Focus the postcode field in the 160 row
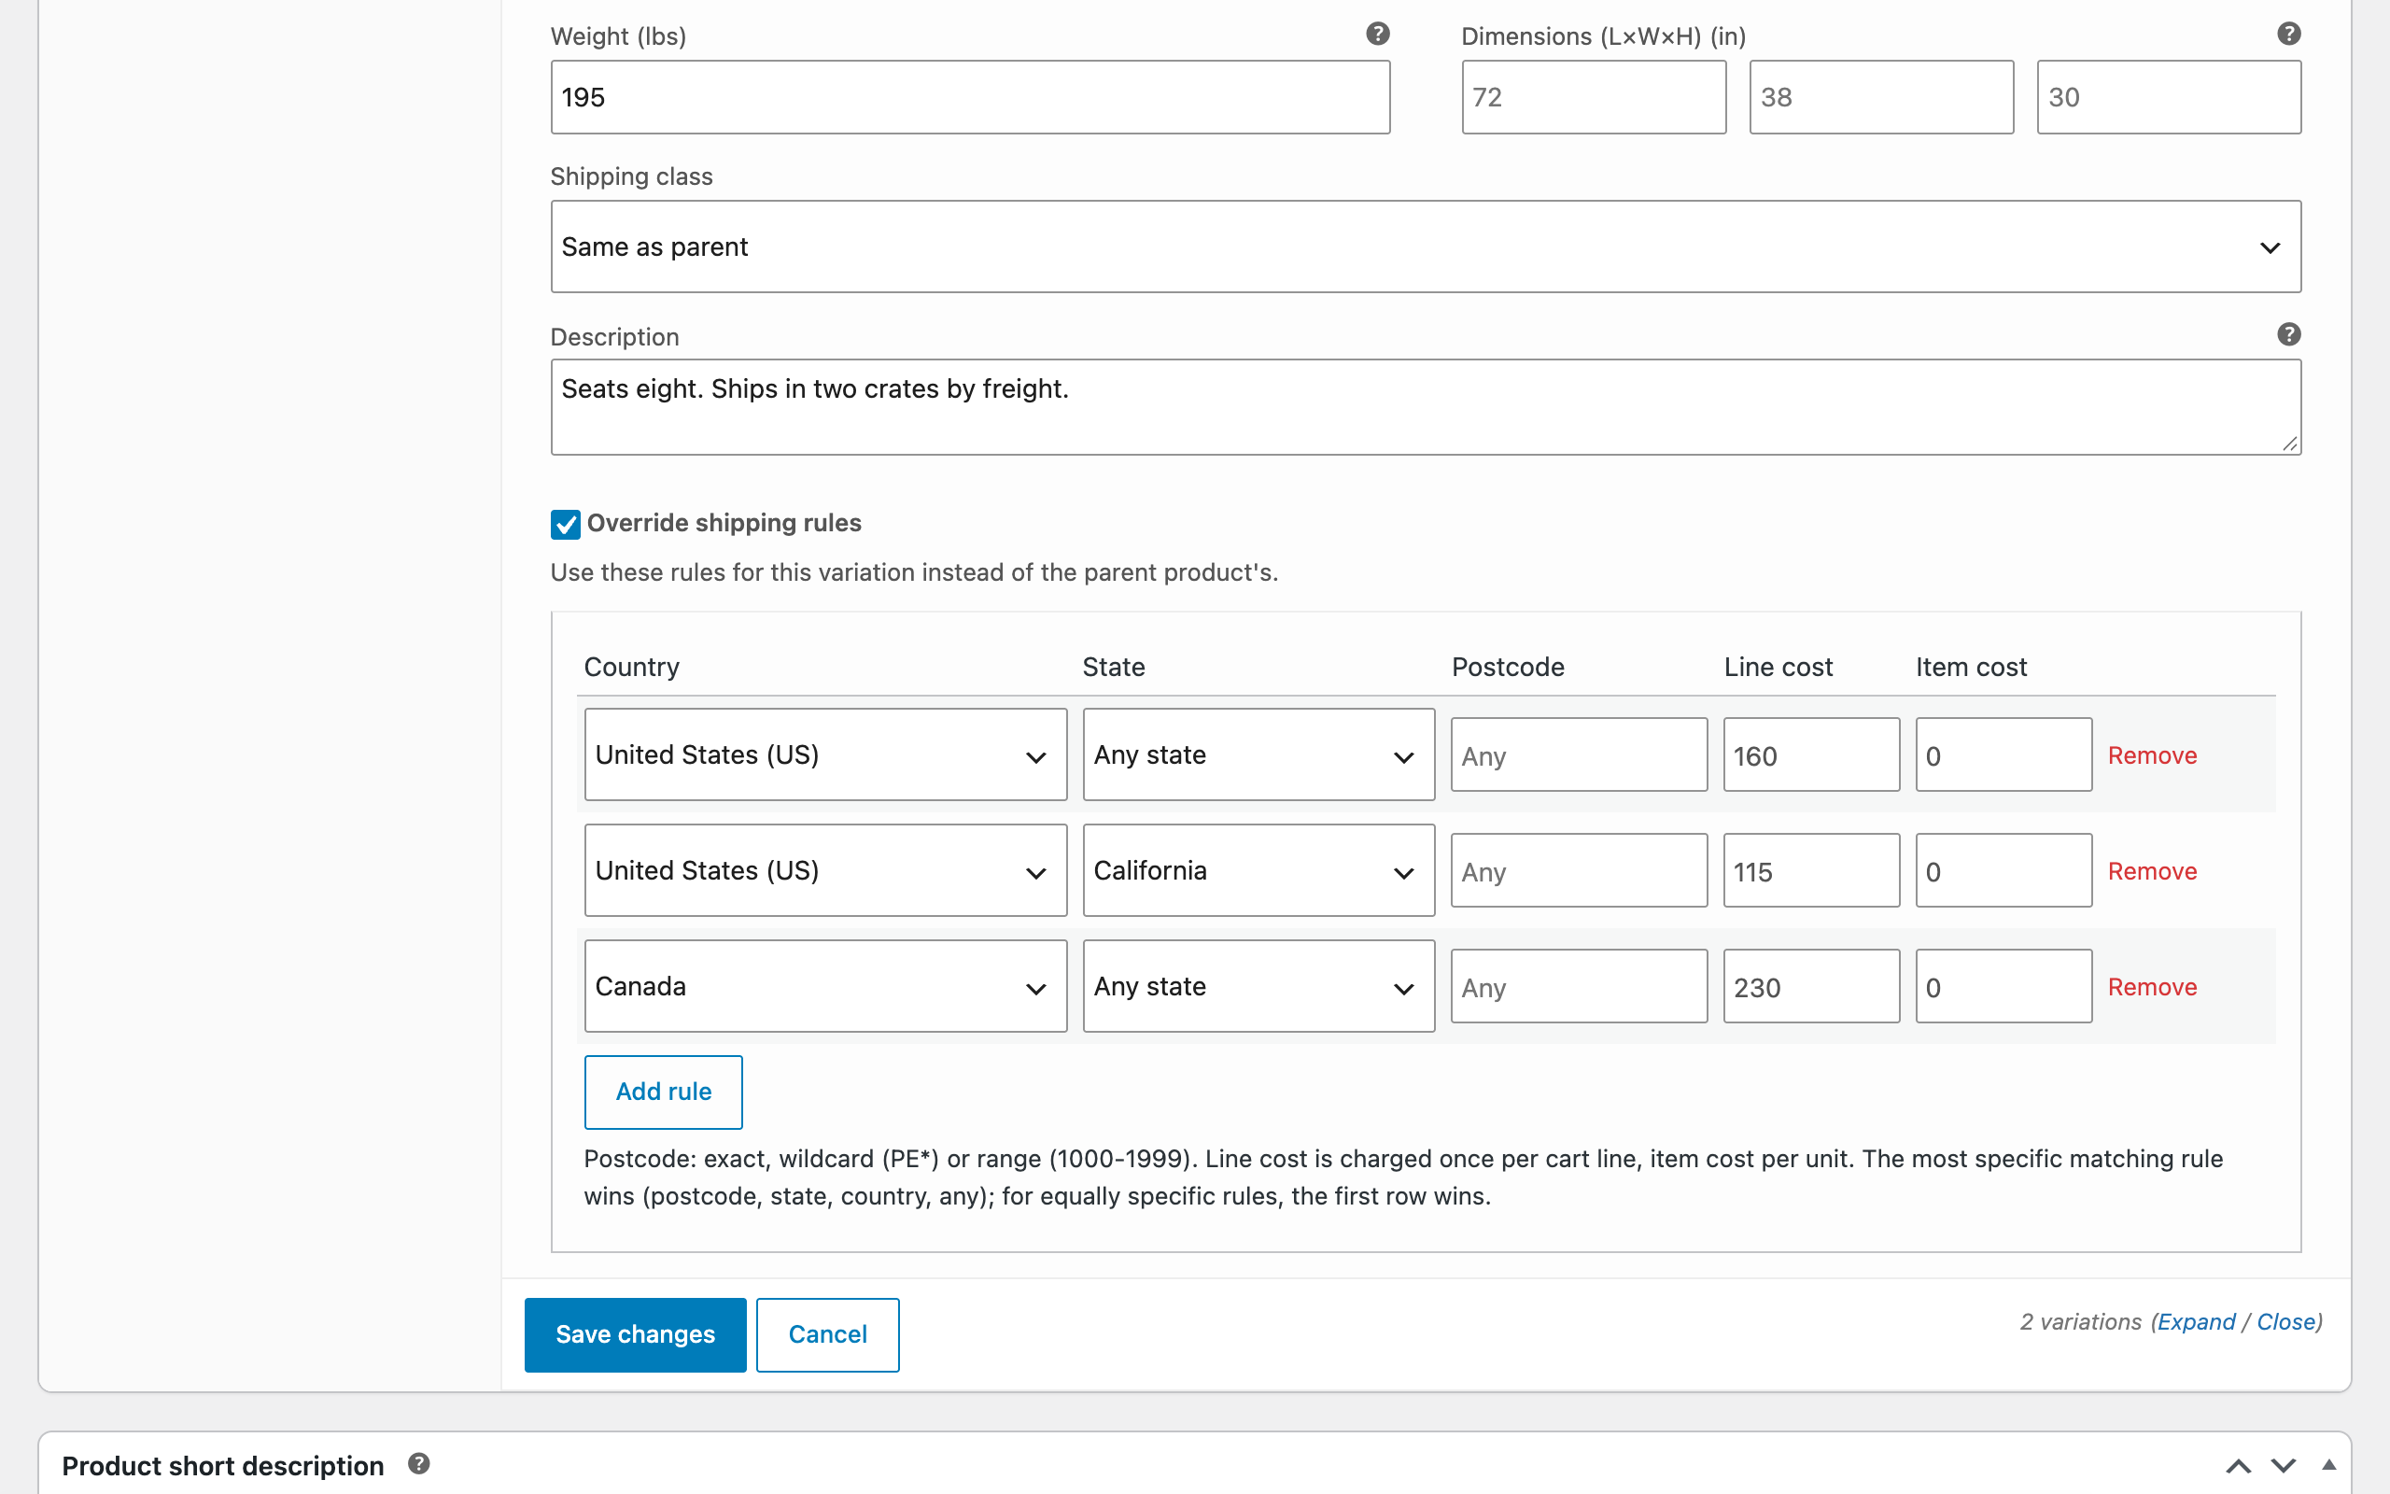 (1578, 754)
